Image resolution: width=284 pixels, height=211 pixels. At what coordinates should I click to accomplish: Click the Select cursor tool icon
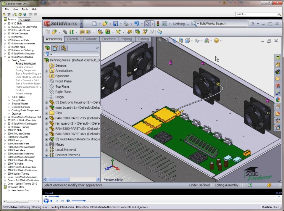pos(147,24)
